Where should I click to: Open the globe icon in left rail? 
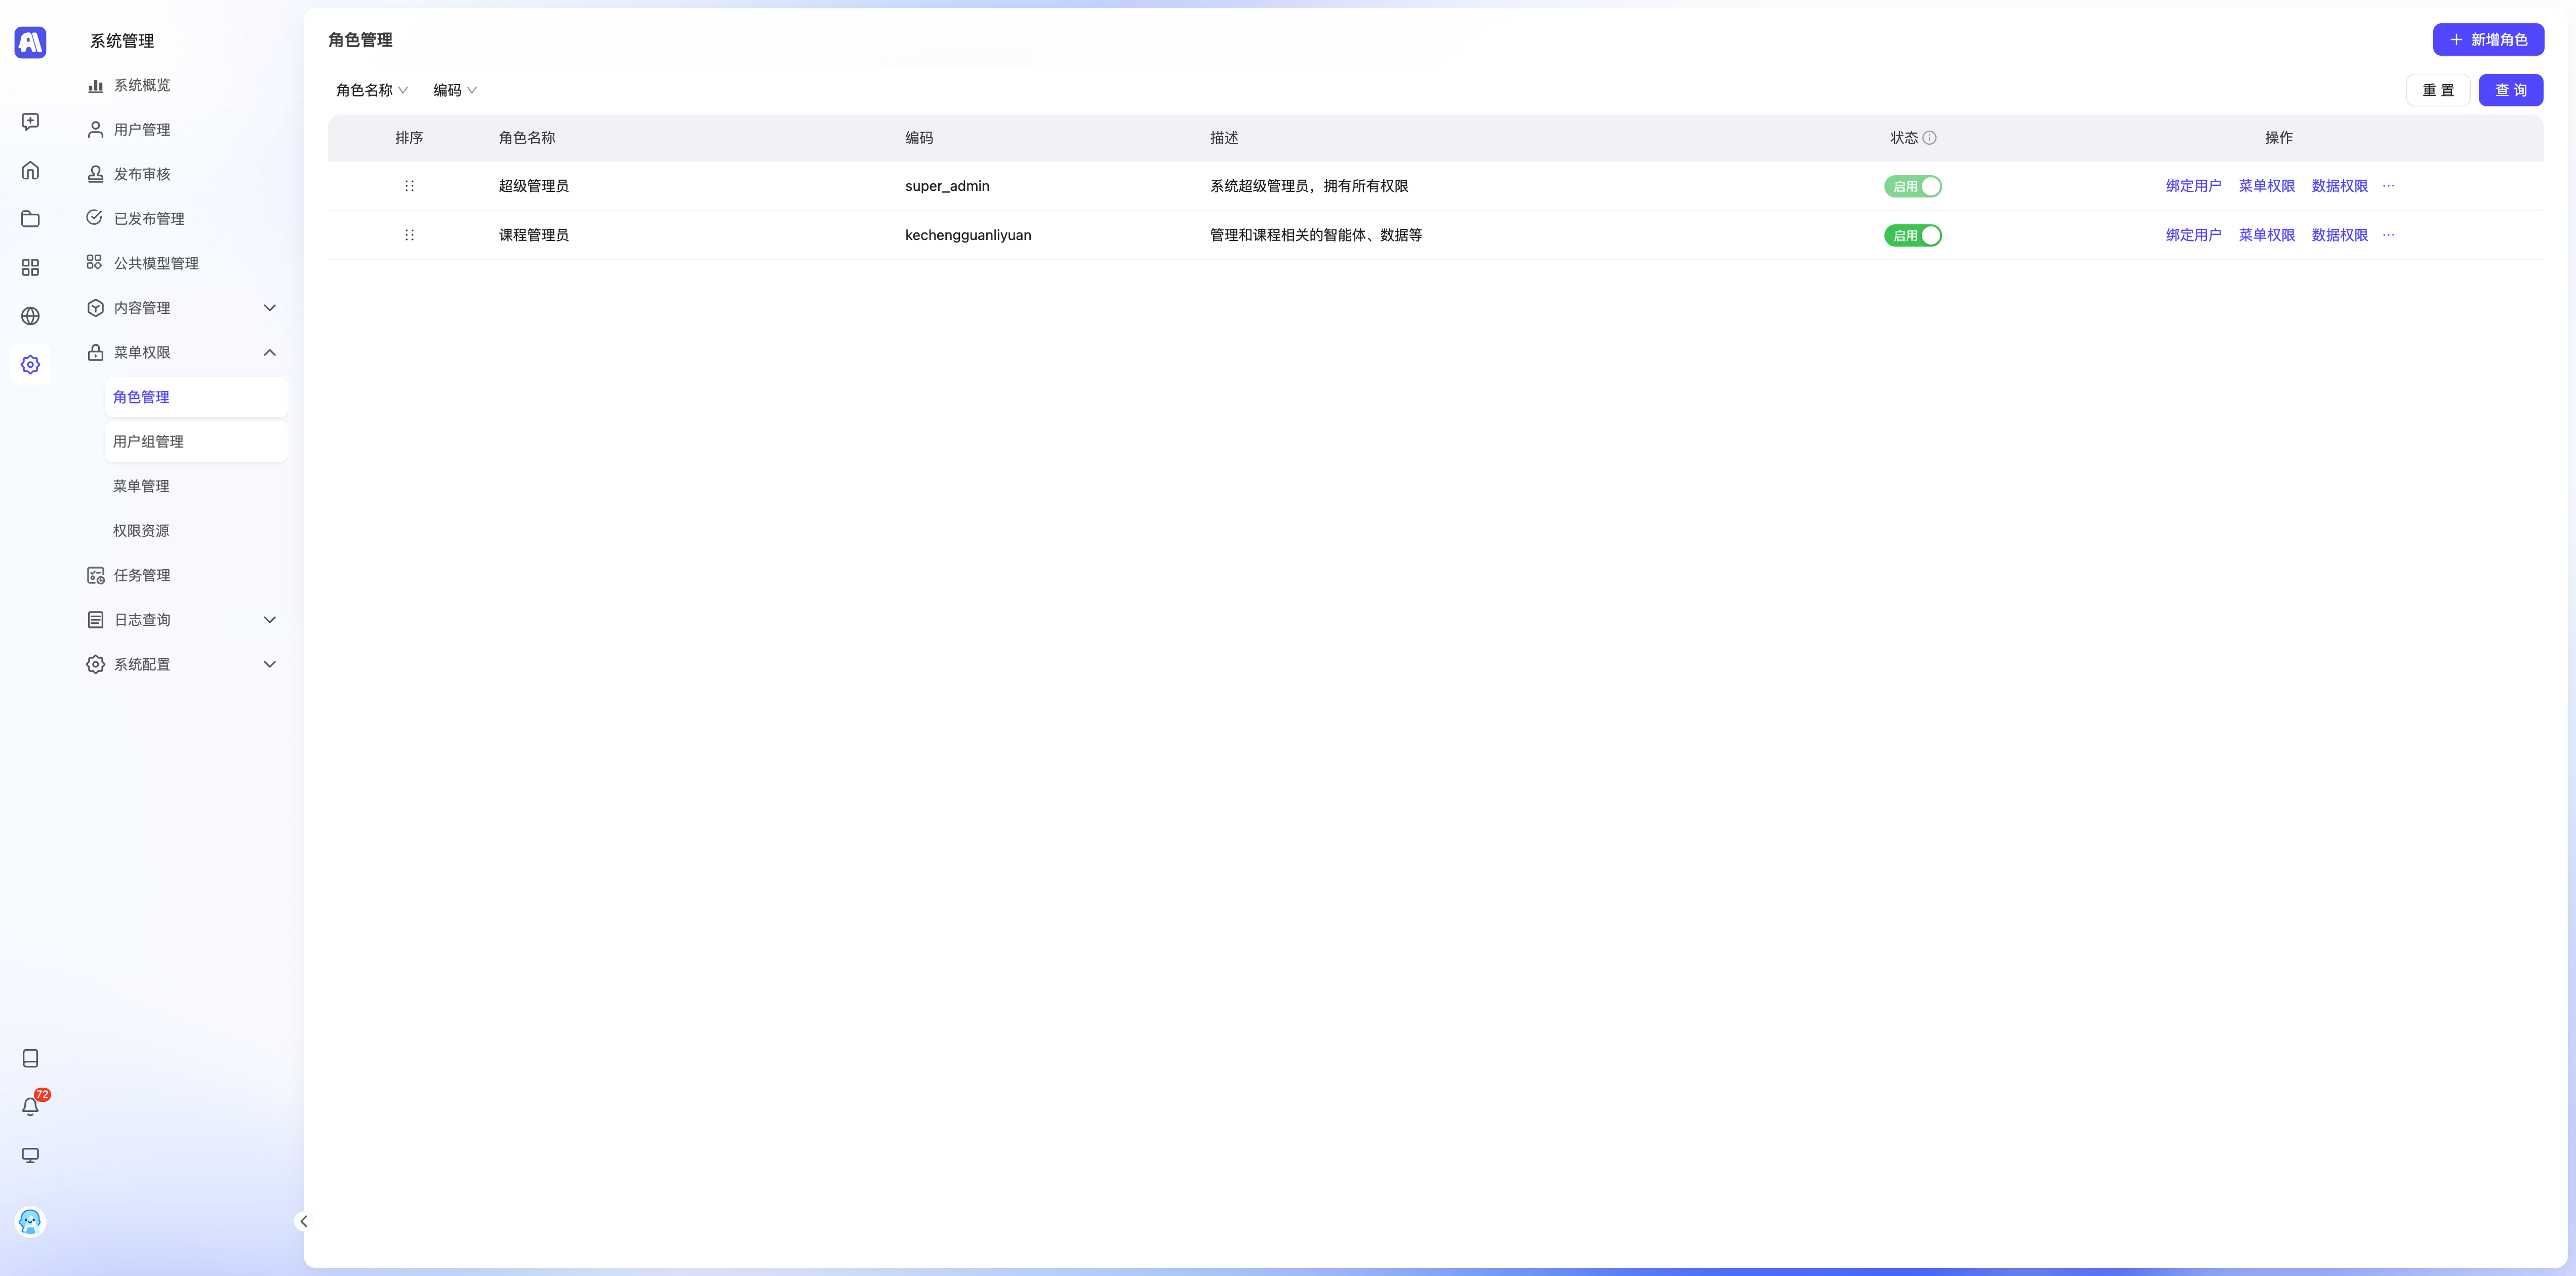(30, 316)
